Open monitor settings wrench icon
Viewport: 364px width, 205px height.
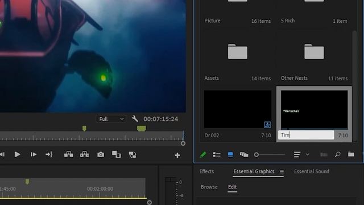135,119
